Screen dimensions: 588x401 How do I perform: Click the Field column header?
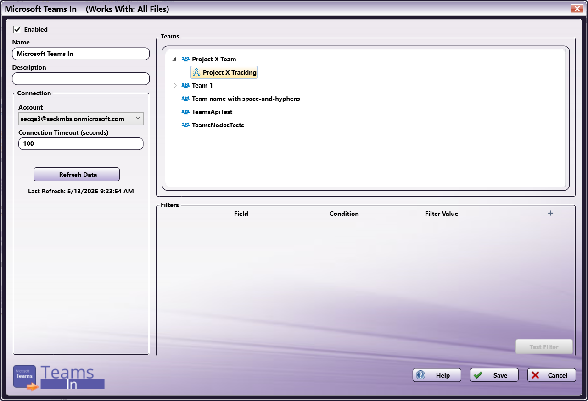[241, 214]
